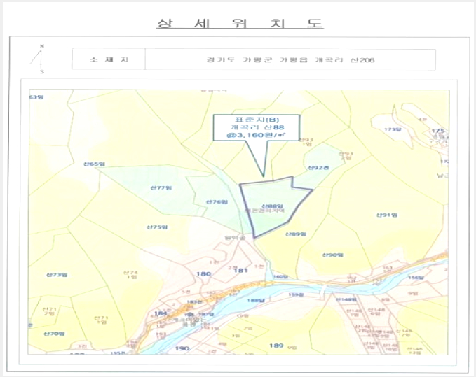
Task: Click lot number 190 near river
Action: click(182, 348)
